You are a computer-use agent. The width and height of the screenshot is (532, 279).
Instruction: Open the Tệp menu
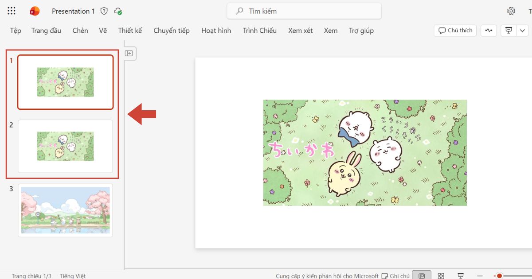(16, 31)
